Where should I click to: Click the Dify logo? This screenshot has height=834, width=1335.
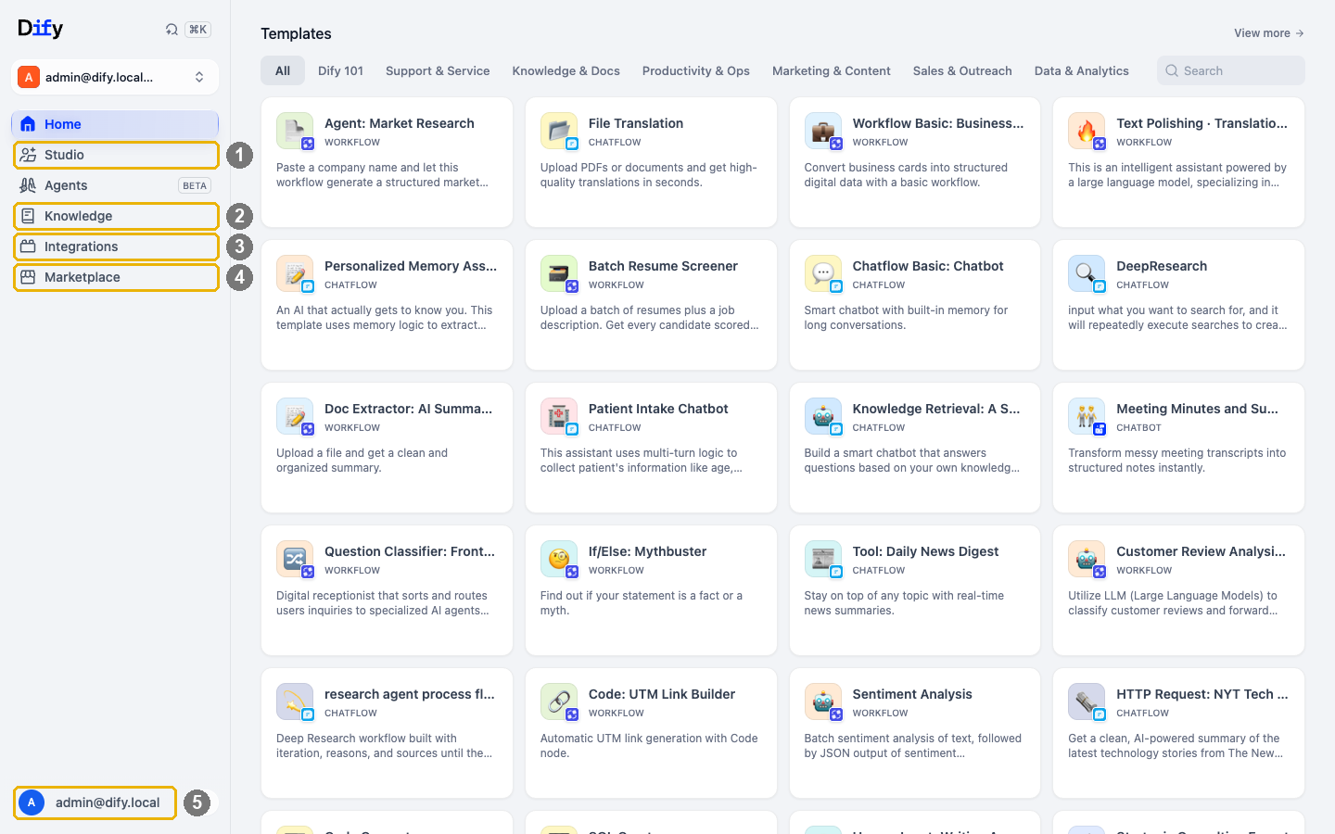pyautogui.click(x=41, y=29)
